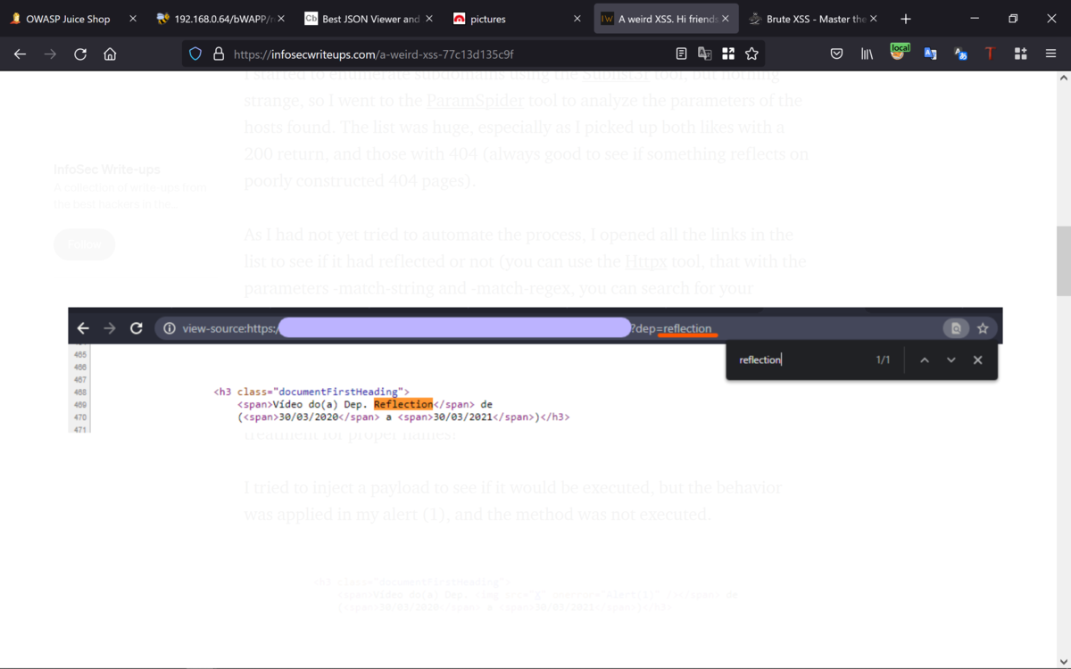View site security padlock information
The image size is (1071, 669).
(218, 54)
